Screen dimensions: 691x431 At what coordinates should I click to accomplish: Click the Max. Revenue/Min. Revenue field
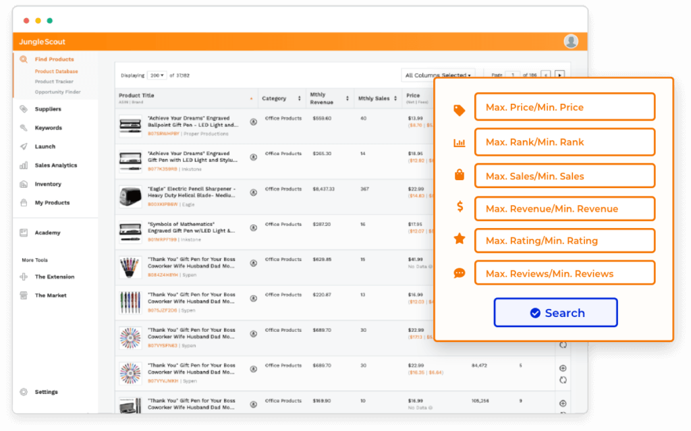click(x=565, y=208)
